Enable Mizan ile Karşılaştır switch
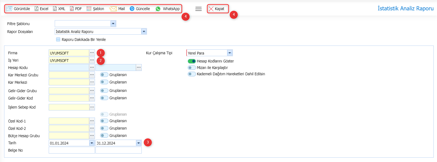Screen dimensions: 437x162 pos(192,68)
